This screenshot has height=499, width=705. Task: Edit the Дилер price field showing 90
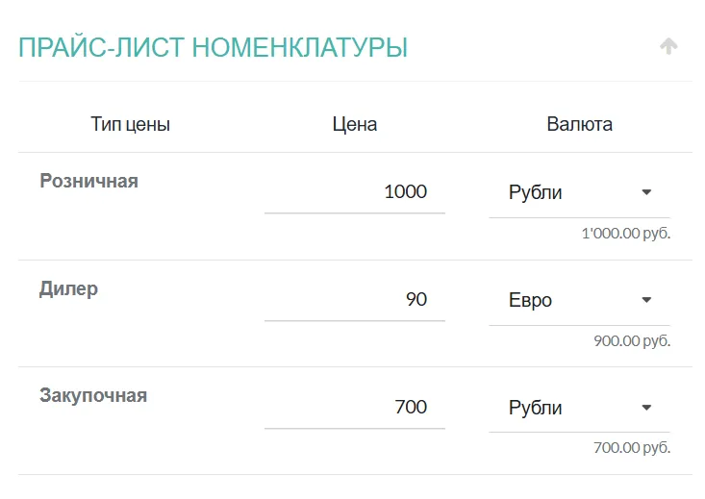point(354,299)
